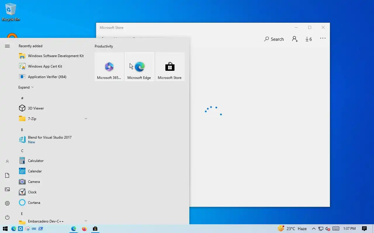374x233 pixels.
Task: Expand the Start navigation hamburger menu
Action: 7,46
